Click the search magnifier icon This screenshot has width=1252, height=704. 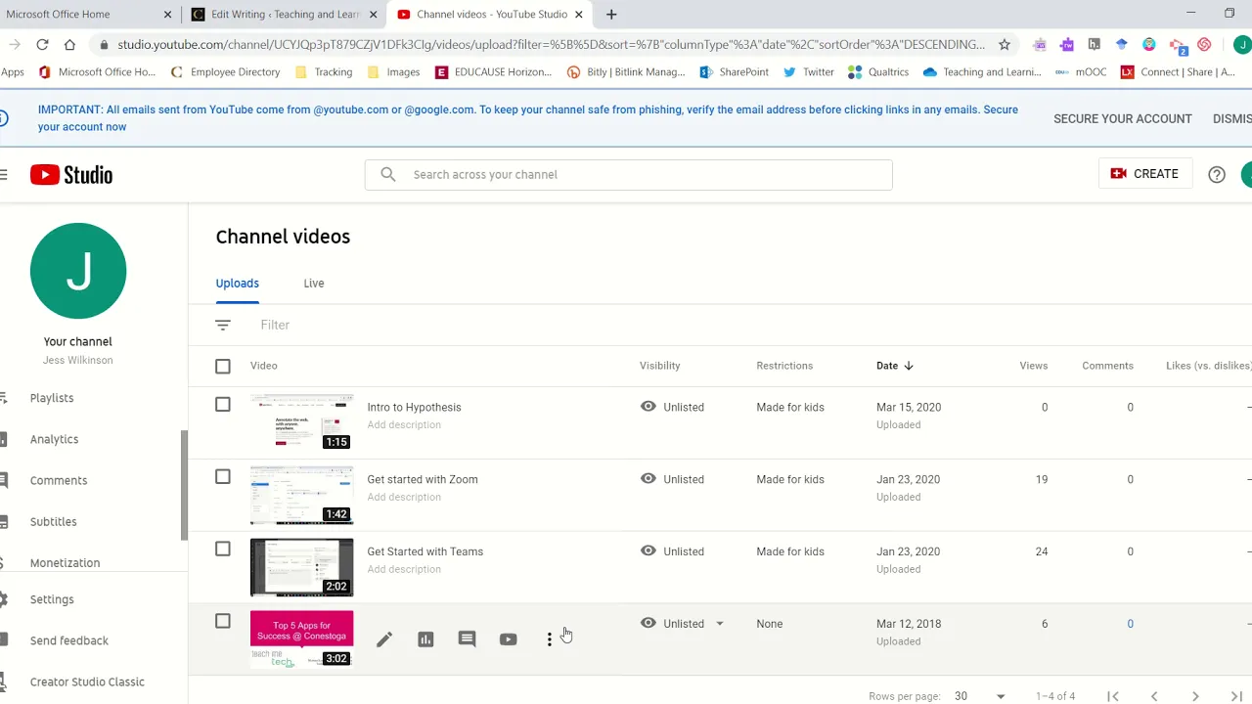[388, 174]
